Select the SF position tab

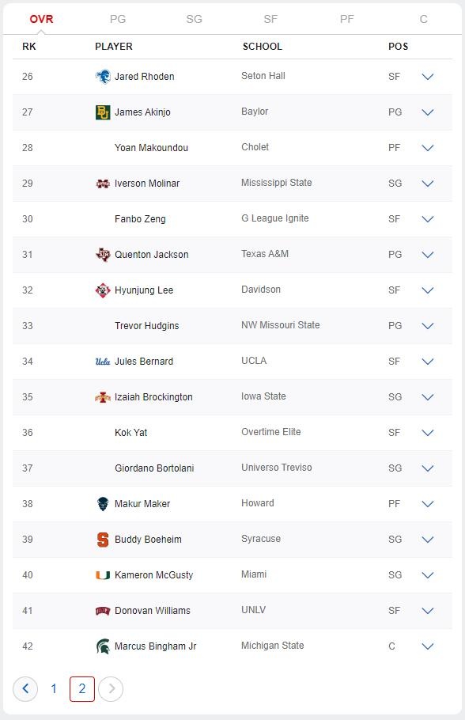pyautogui.click(x=270, y=19)
